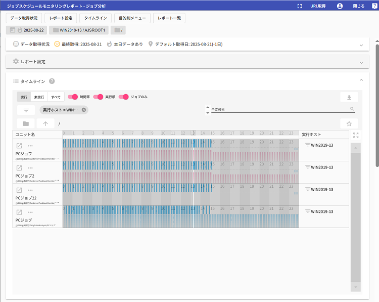379x302 pixels.
Task: Open the PCジョブ22 row's external link icon
Action: 19,190
